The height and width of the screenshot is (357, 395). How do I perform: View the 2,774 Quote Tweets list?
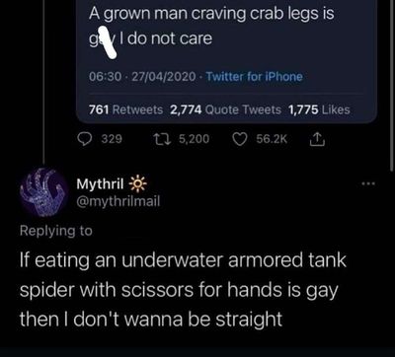pos(225,109)
